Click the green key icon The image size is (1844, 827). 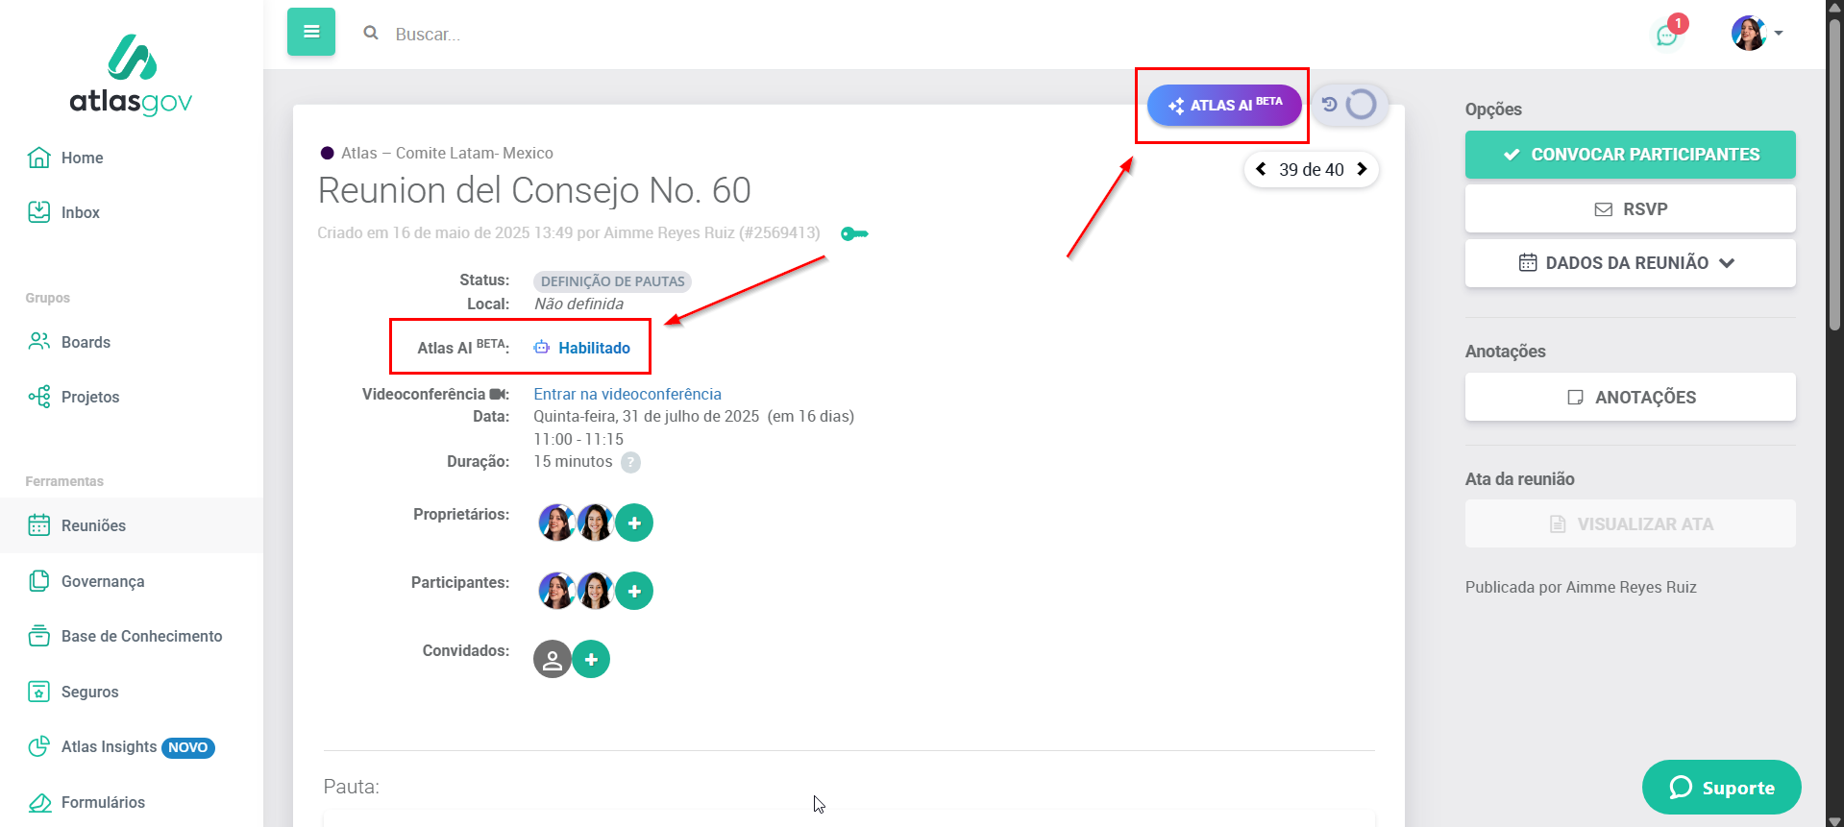point(854,233)
